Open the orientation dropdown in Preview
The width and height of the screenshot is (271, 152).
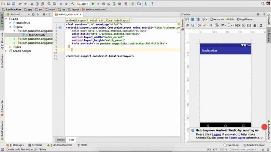pos(205,19)
